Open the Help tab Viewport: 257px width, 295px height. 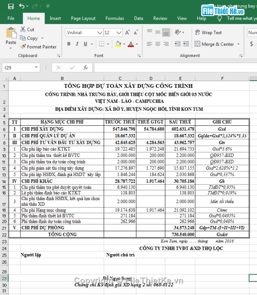(x=202, y=18)
